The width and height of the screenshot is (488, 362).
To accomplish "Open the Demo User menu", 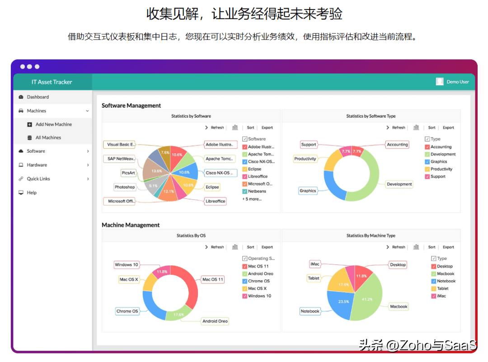I will coord(453,82).
